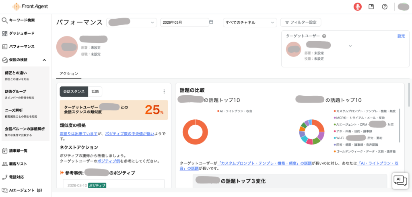
Task: Open the AI chat assistant icon
Action: point(400,180)
